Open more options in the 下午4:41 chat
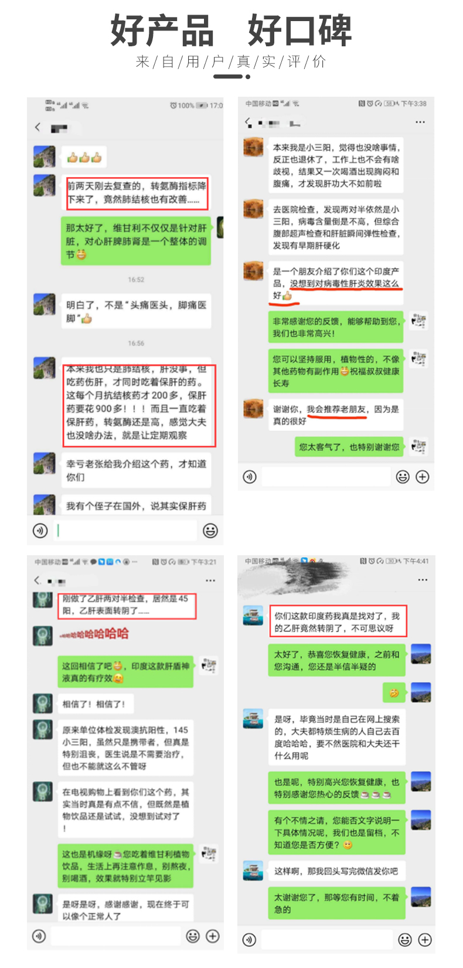Image resolution: width=463 pixels, height=968 pixels. tap(423, 579)
